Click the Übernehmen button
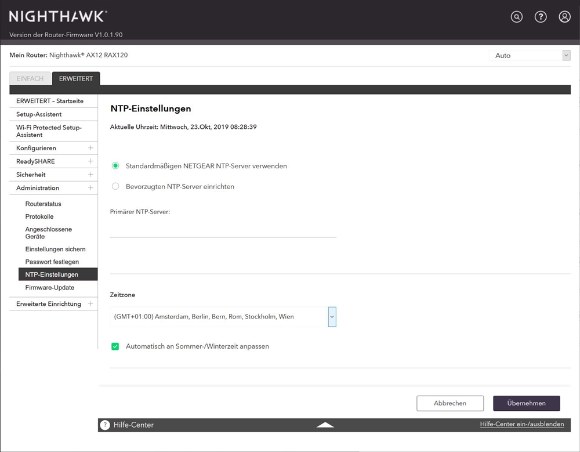Viewport: 580px width, 452px height. click(526, 403)
